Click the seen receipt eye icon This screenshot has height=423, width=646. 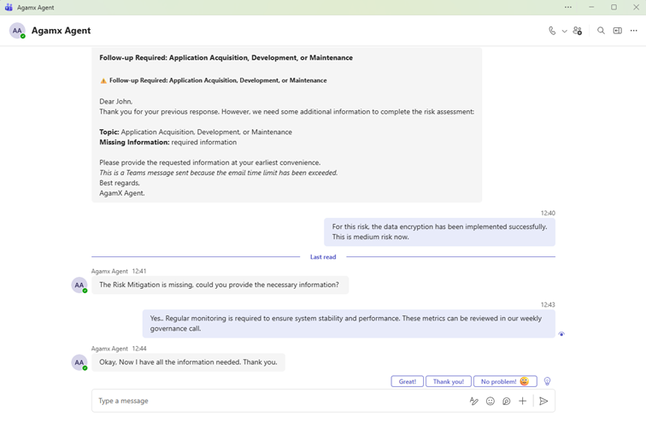coord(561,334)
